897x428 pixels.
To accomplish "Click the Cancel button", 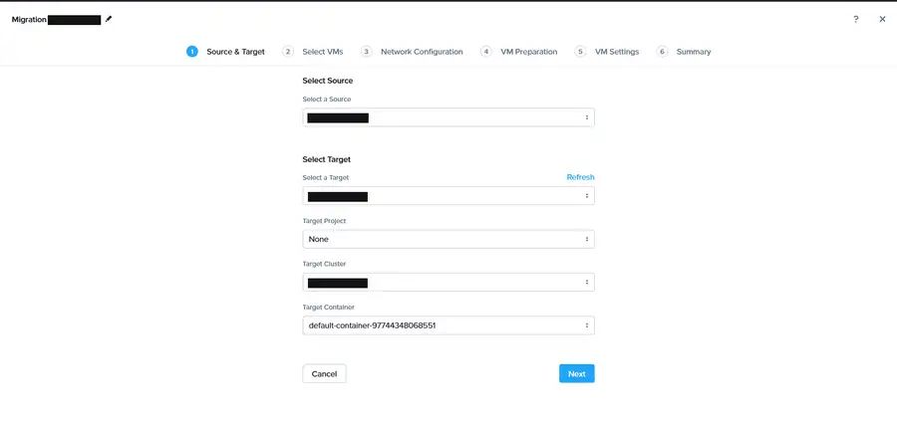I will [324, 373].
